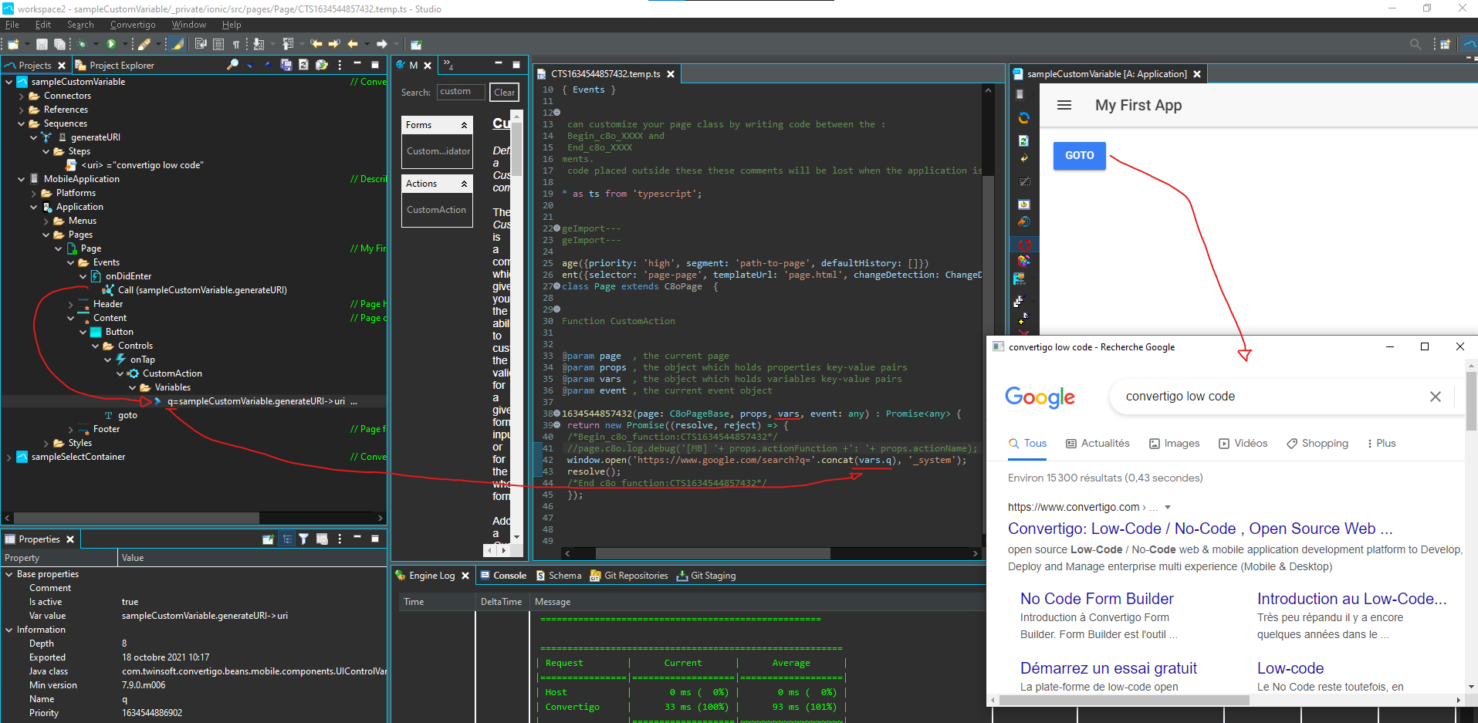
Task: Open the Convertigo menu
Action: click(132, 25)
